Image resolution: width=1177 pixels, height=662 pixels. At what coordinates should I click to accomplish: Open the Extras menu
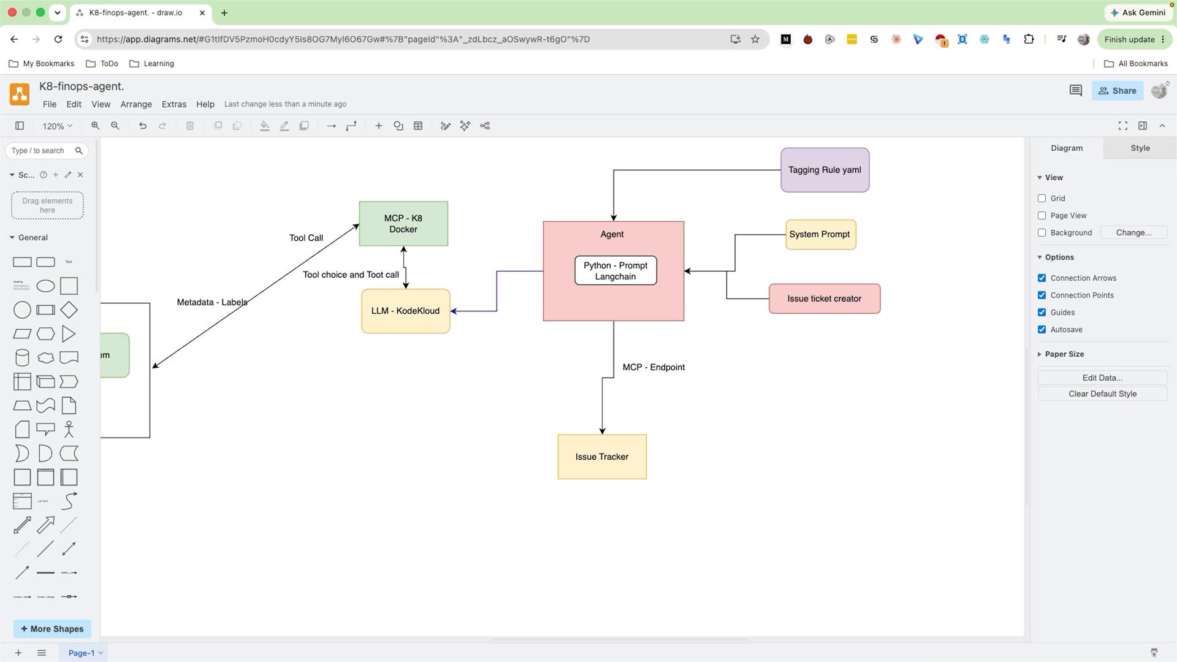pos(174,104)
